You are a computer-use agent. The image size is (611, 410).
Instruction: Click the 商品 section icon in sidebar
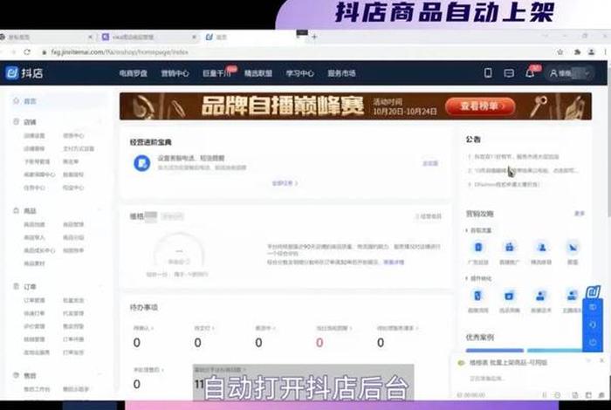click(16, 210)
